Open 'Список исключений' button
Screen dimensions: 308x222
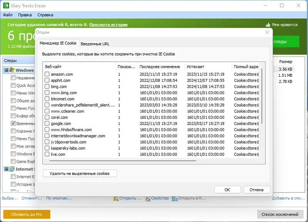(280, 214)
